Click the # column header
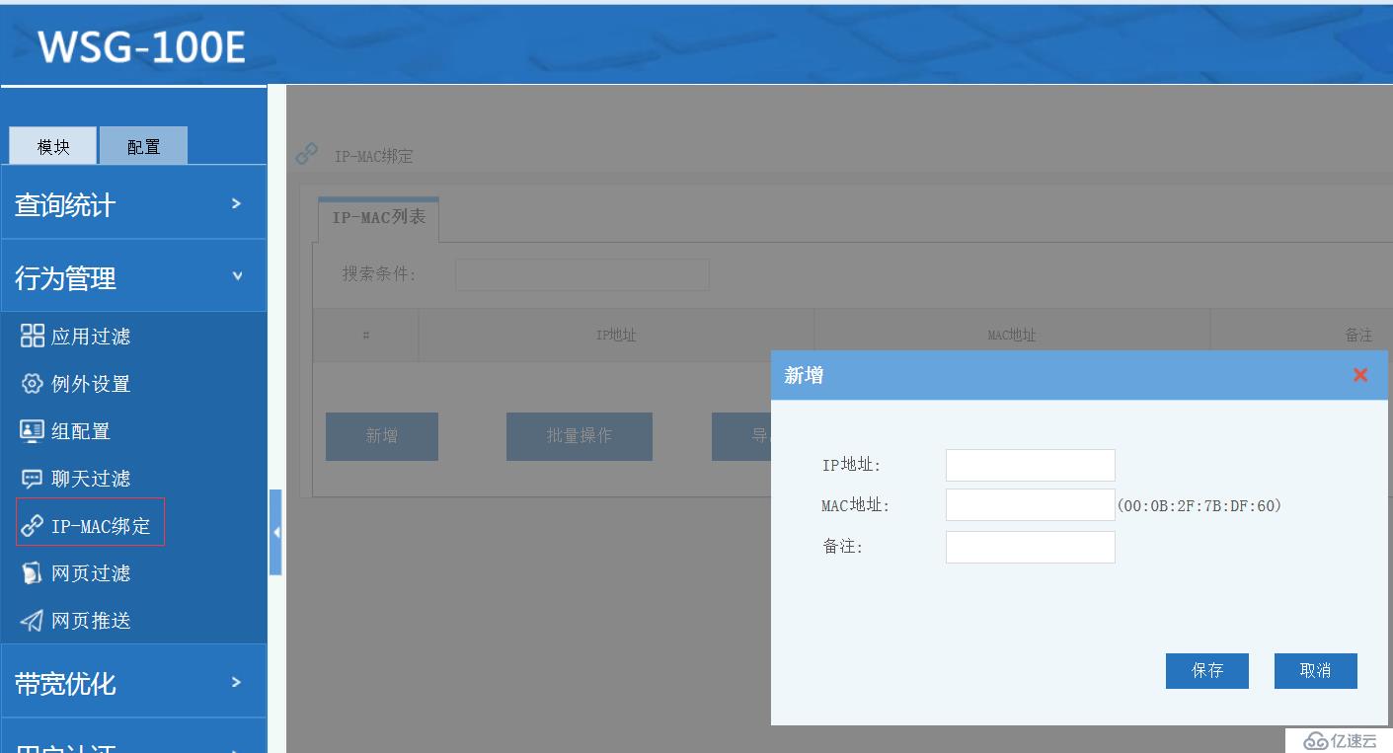 point(366,336)
